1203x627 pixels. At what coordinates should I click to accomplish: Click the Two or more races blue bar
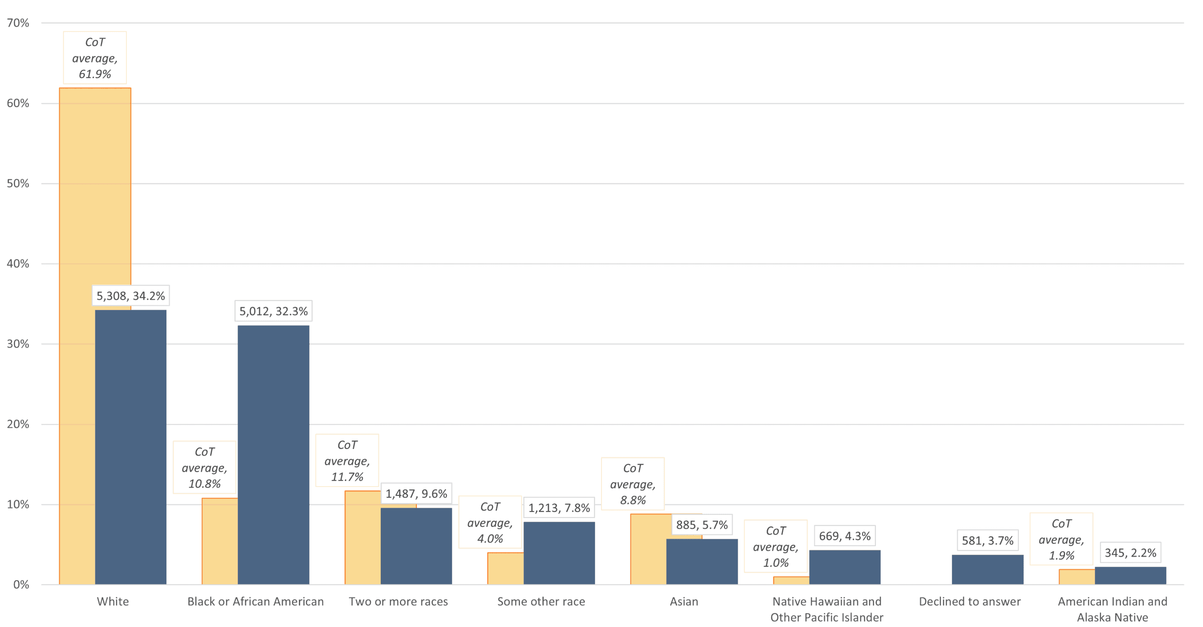click(x=416, y=546)
